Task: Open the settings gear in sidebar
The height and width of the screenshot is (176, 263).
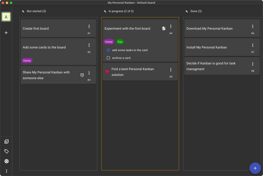Action: click(6, 161)
